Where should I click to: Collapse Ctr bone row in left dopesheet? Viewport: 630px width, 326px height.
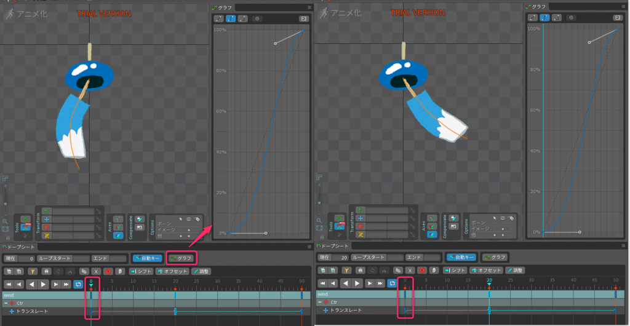6,302
